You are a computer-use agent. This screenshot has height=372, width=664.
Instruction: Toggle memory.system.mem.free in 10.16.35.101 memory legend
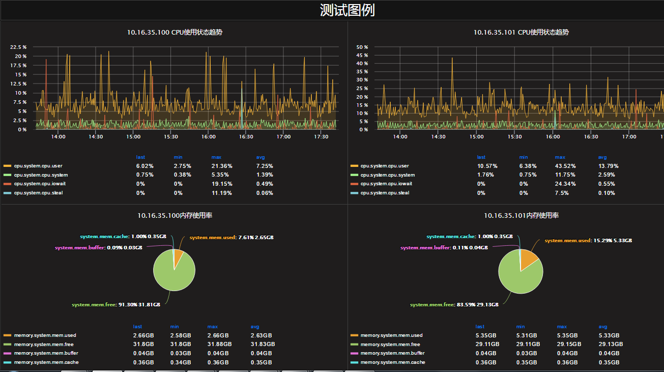[390, 345]
